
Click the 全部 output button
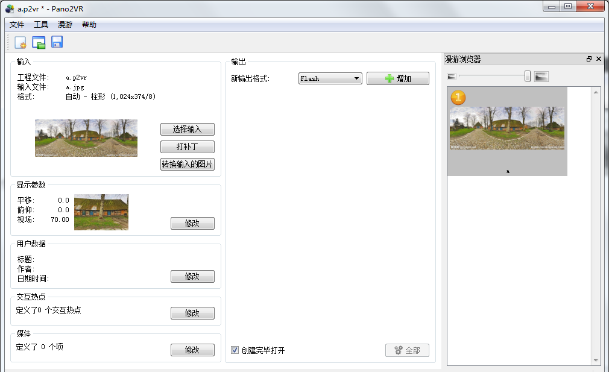[x=407, y=350]
